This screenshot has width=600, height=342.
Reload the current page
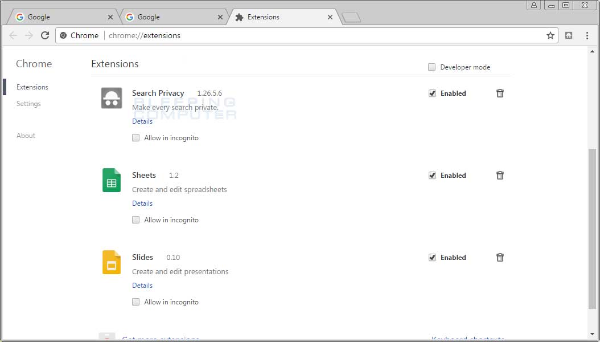(45, 35)
